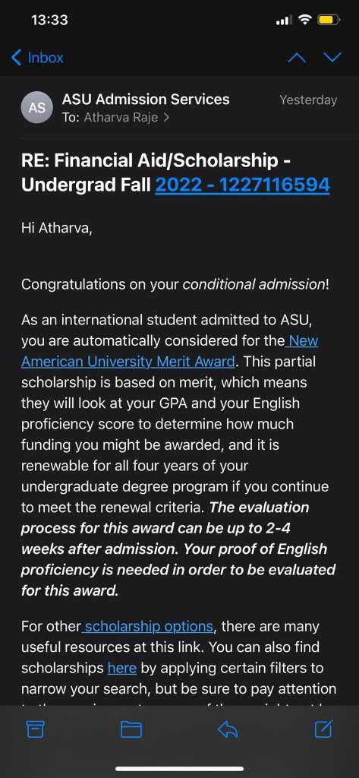This screenshot has height=778, width=359.
Task: Tap the Yesterday date label
Action: coord(308,100)
